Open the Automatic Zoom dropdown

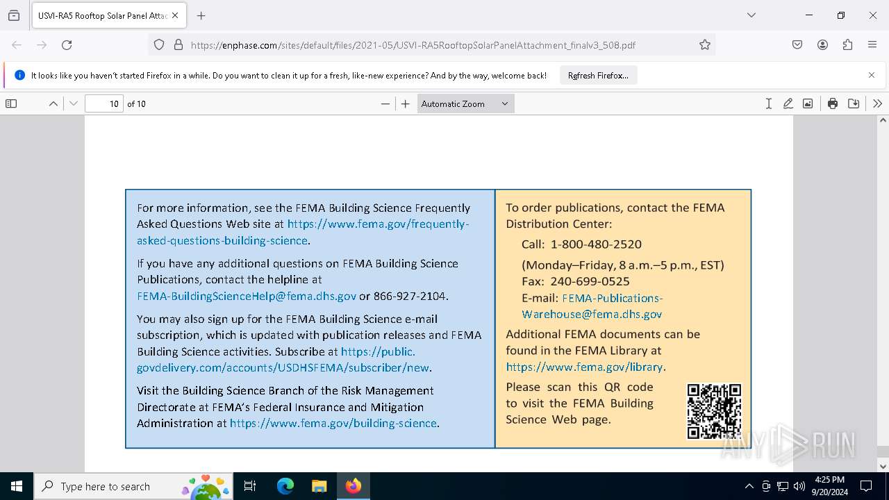point(465,103)
